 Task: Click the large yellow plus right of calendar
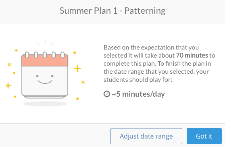pos(77,68)
